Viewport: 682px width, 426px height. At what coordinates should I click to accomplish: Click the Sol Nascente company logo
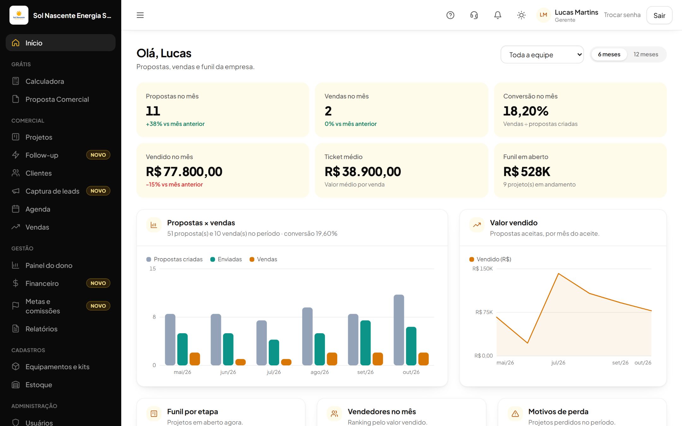(19, 15)
